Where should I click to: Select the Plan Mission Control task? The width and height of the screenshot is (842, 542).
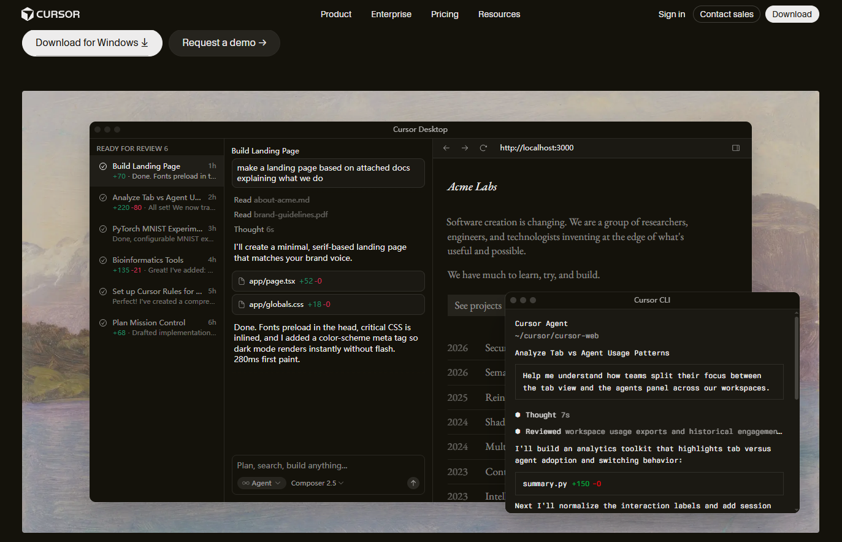click(x=157, y=327)
